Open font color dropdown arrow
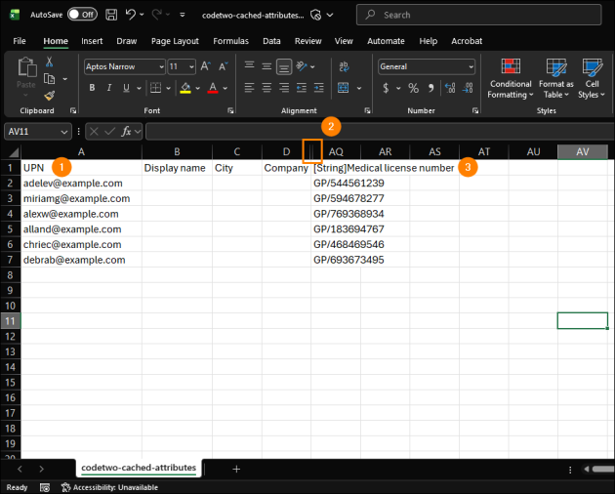This screenshot has width=615, height=494. [225, 88]
